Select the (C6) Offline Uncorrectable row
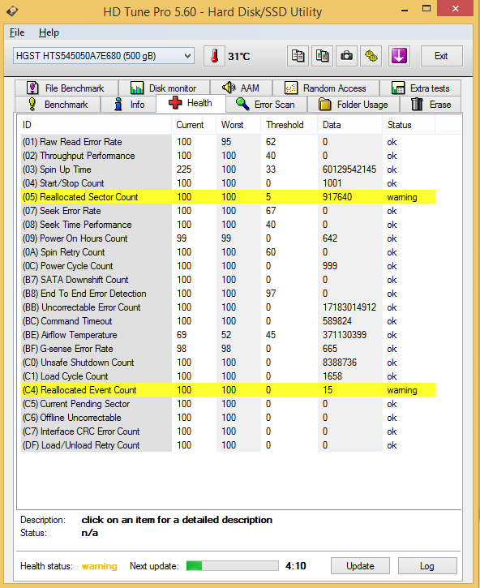This screenshot has width=480, height=588. click(228, 418)
